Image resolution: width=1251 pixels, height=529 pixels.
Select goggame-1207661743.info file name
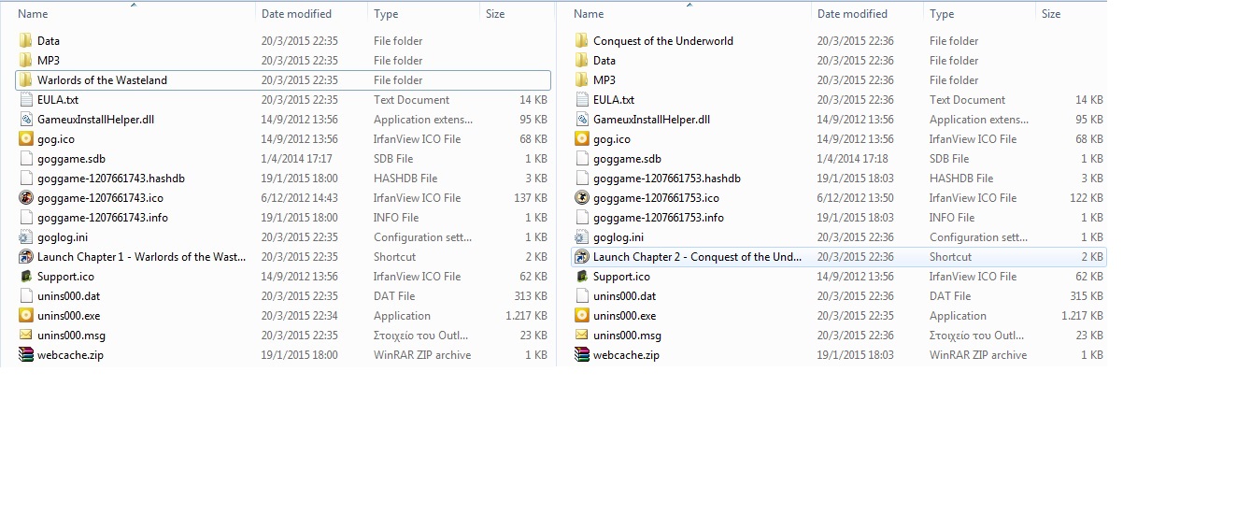(x=103, y=218)
